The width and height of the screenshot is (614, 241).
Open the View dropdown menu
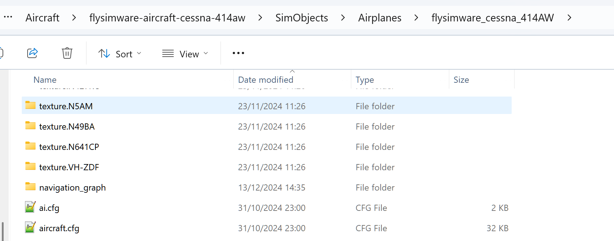point(185,54)
